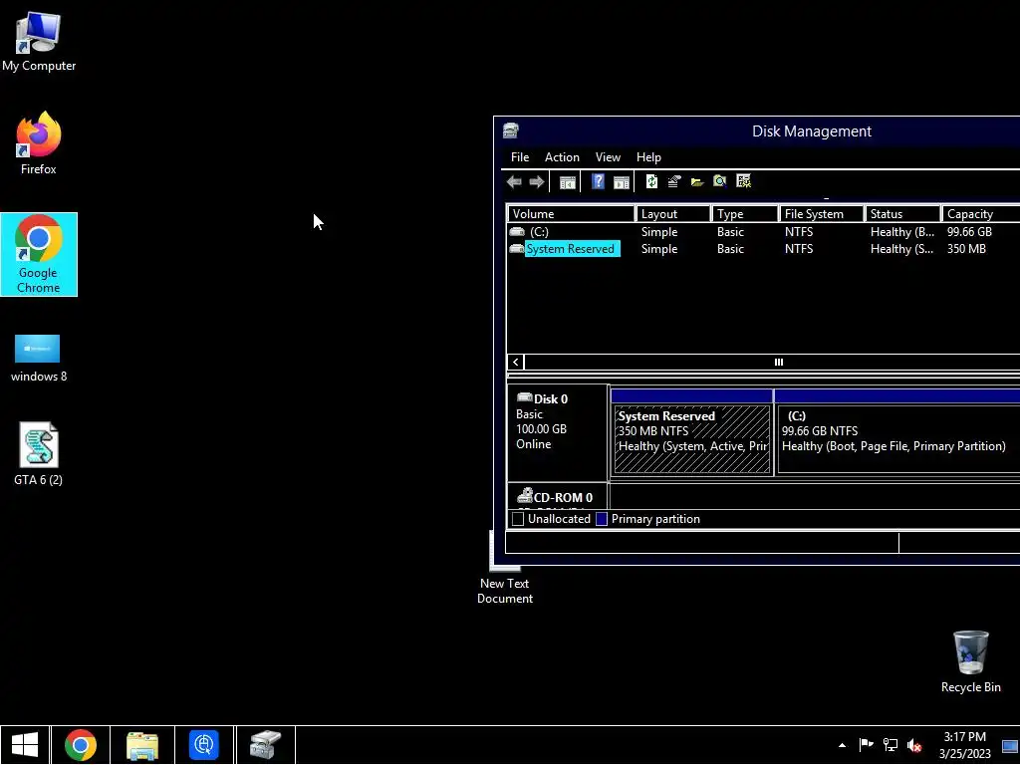This screenshot has width=1020, height=765.
Task: Open the Windows Start button
Action: tap(25, 745)
